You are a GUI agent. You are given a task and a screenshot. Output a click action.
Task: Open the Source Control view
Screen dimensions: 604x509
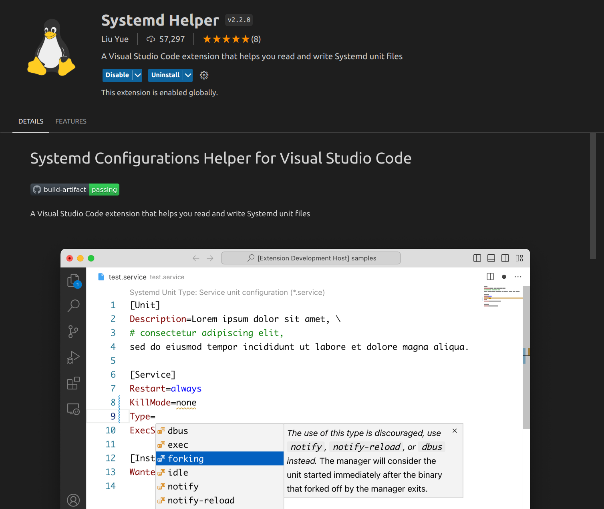point(73,331)
